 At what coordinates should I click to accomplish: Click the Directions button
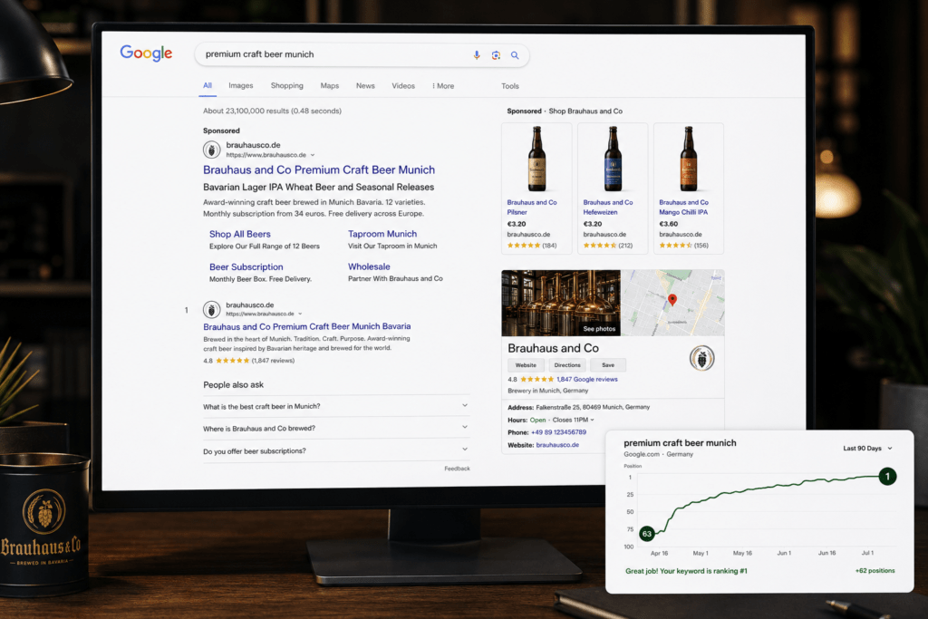point(567,365)
